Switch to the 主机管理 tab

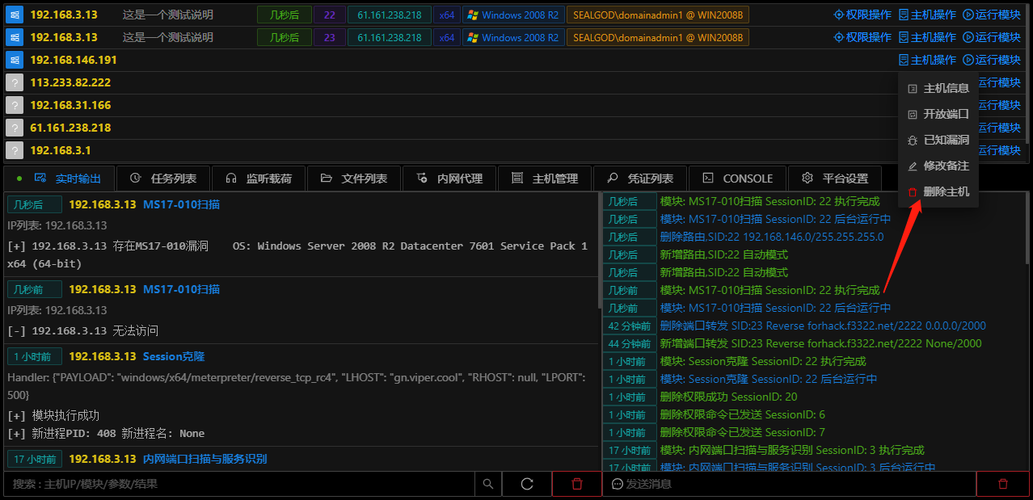545,179
